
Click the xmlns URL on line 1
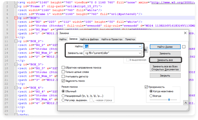click(173, 2)
